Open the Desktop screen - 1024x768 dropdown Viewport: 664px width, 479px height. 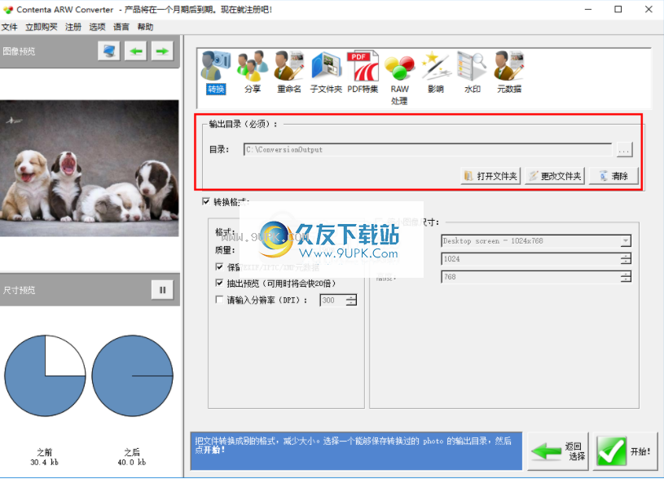(626, 241)
